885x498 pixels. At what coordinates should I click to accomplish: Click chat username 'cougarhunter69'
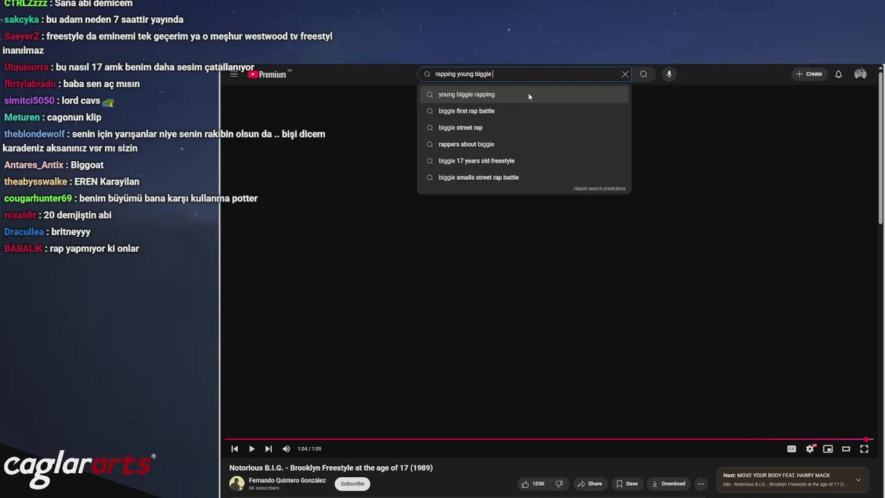(37, 199)
